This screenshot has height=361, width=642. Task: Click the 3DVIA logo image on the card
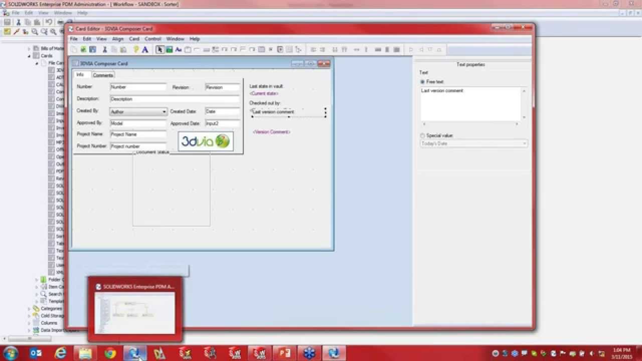click(x=206, y=141)
